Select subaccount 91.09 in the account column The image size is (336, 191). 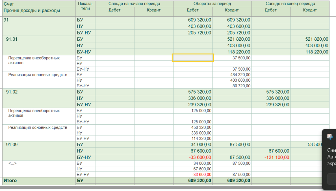(11, 145)
